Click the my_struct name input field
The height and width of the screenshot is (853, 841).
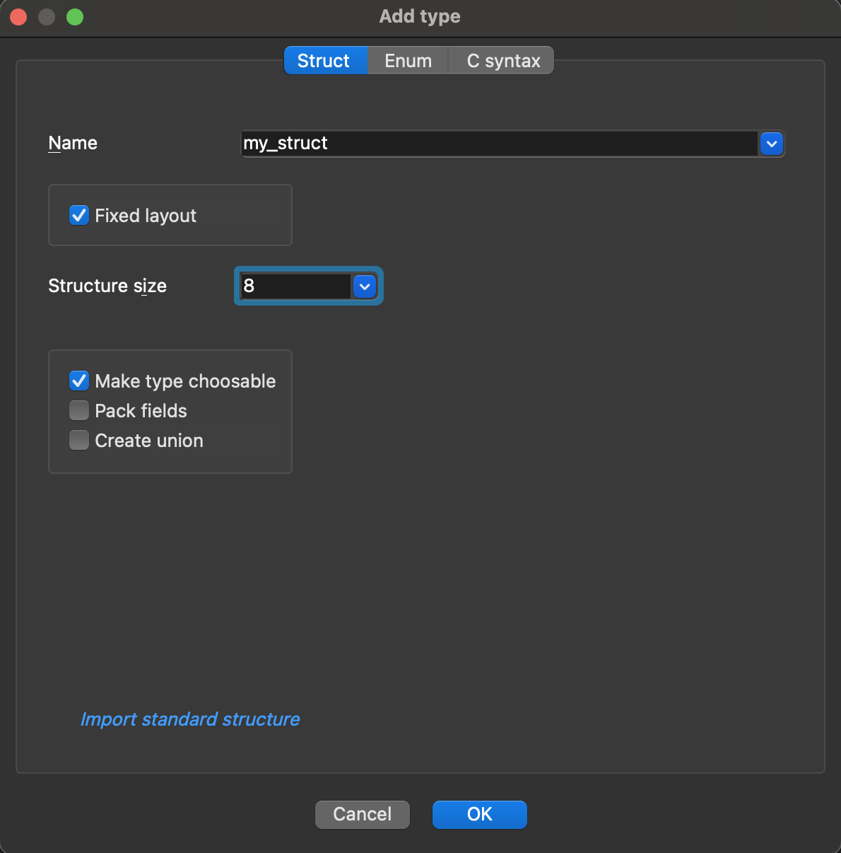495,144
